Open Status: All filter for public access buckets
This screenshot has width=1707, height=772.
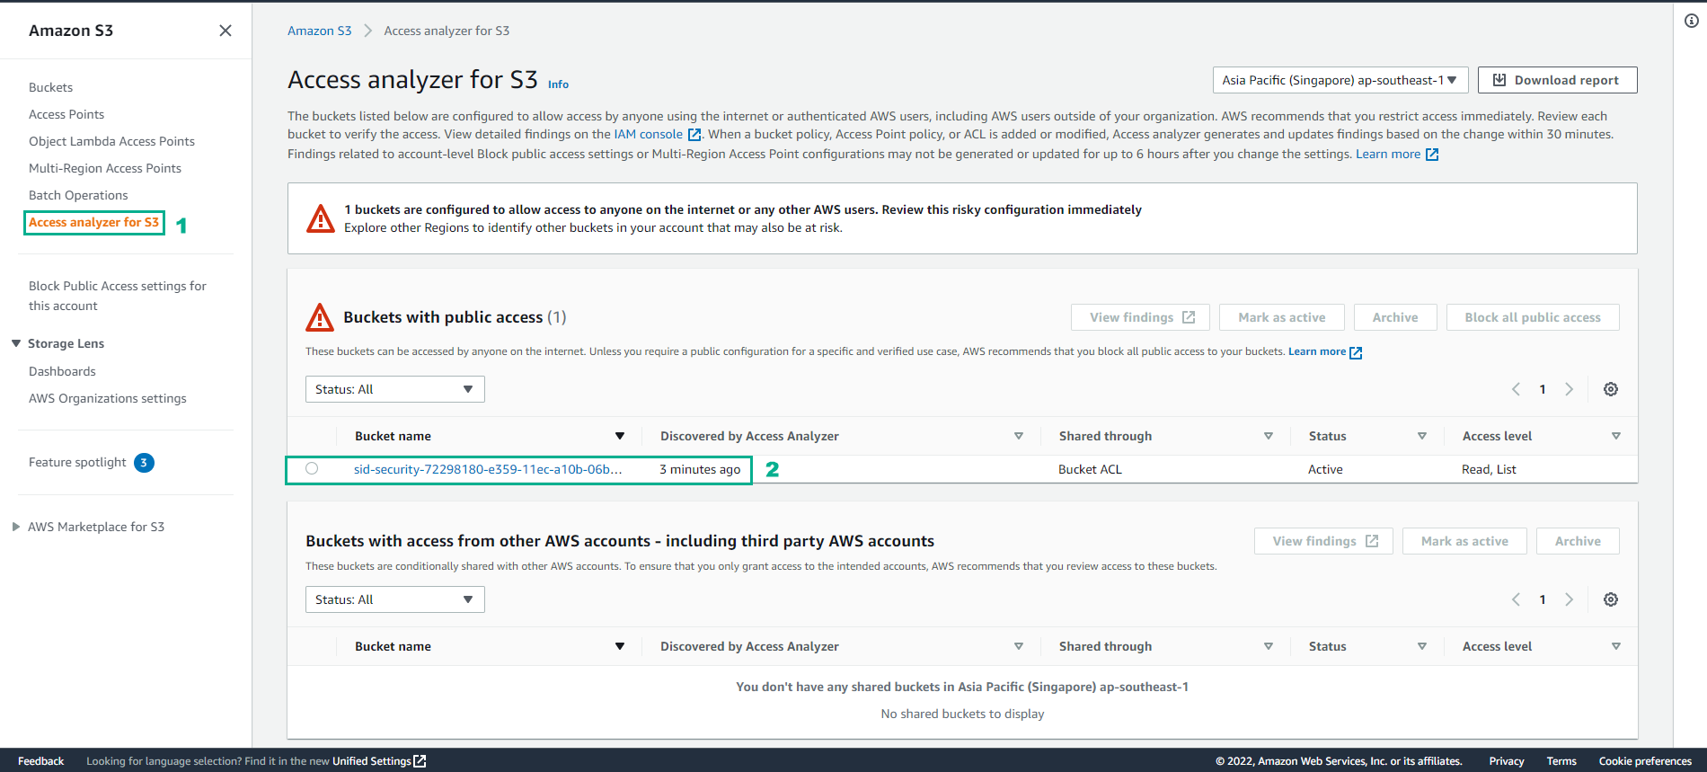(x=395, y=389)
